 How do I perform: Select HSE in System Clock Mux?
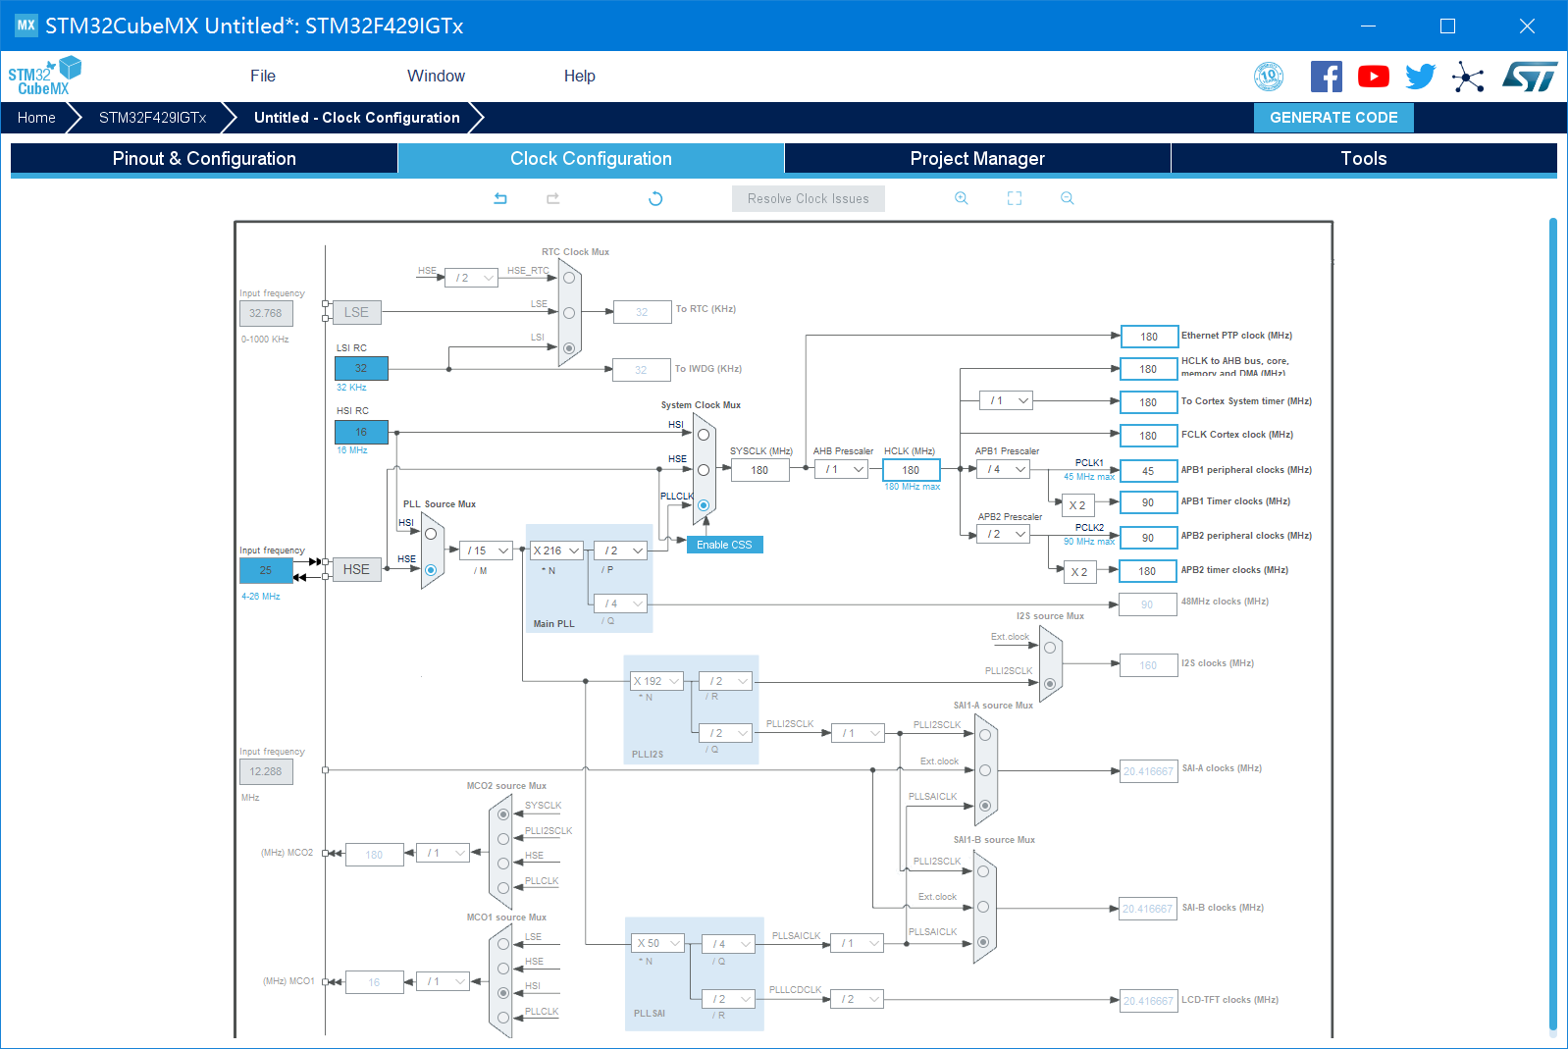click(x=704, y=470)
